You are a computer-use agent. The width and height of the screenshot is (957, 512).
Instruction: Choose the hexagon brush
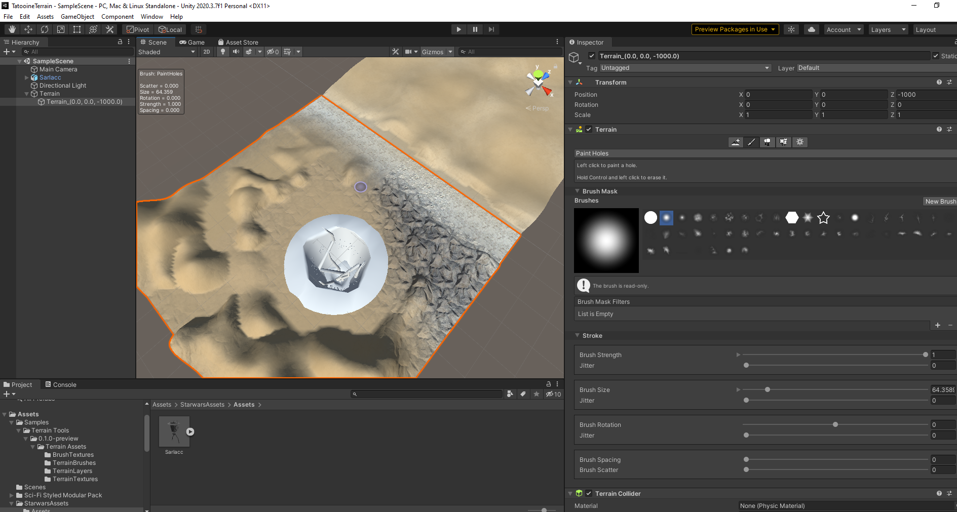[x=792, y=218]
